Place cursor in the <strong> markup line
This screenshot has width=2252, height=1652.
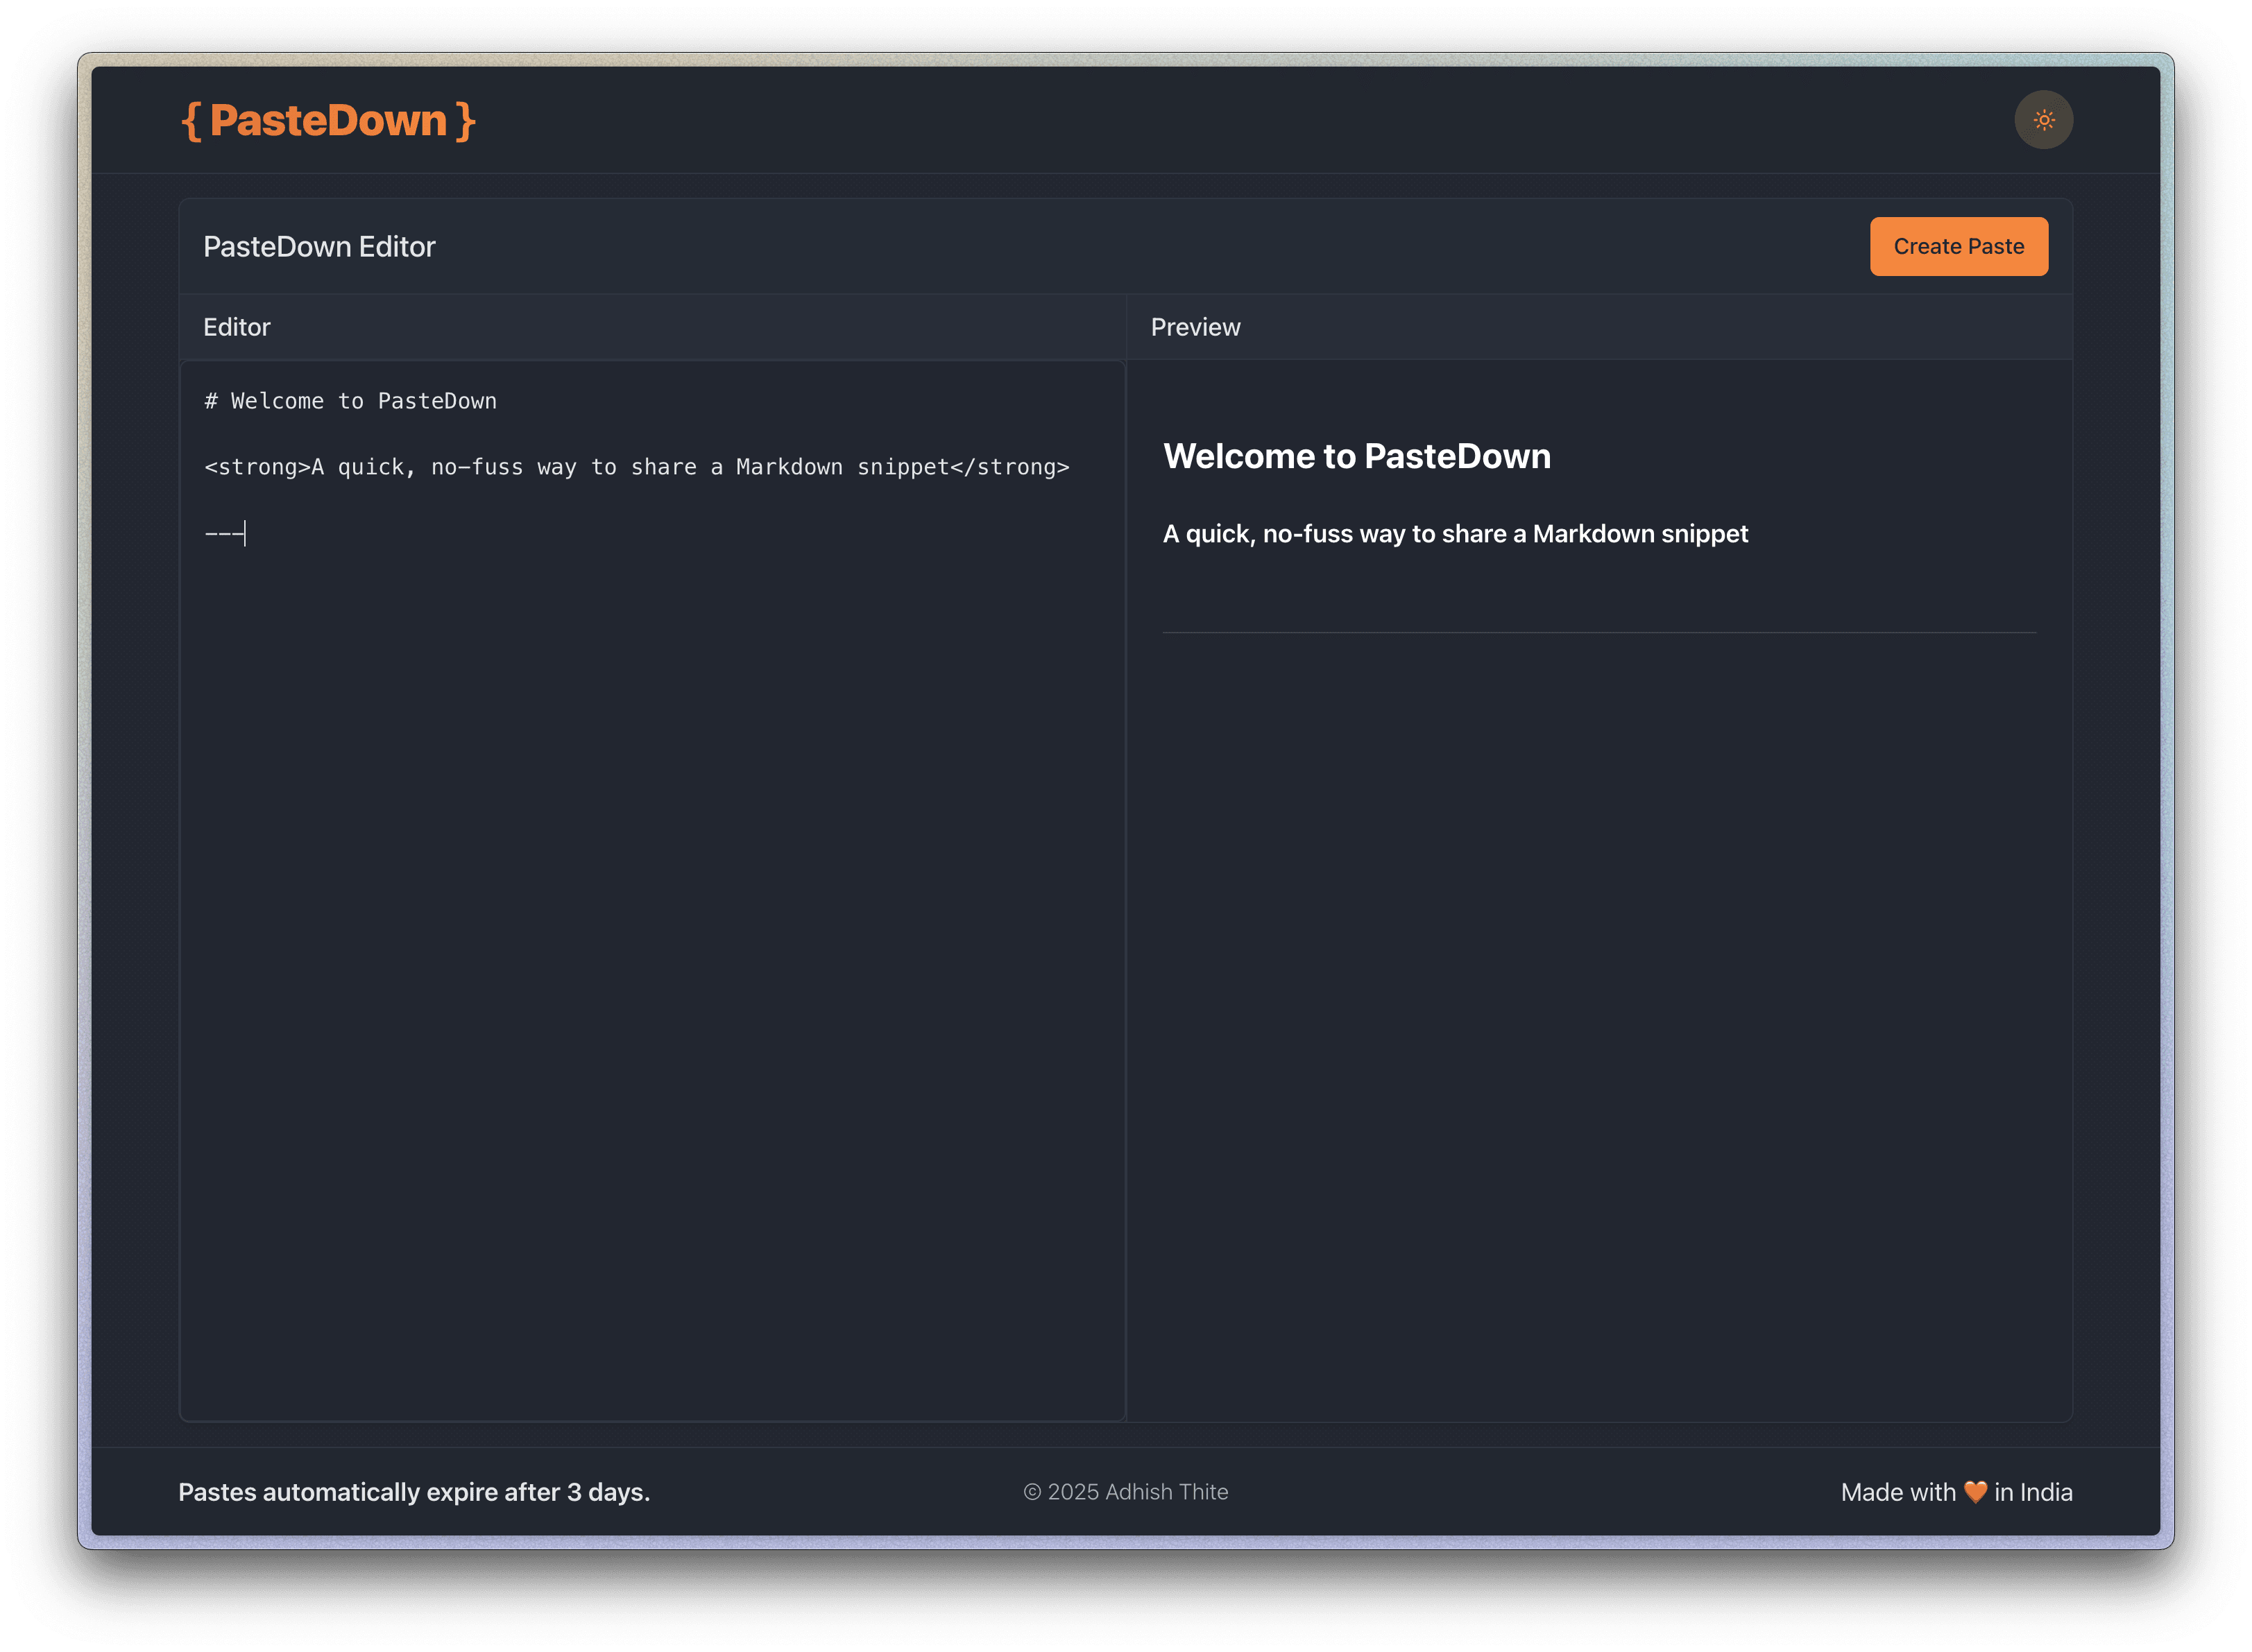coord(636,467)
